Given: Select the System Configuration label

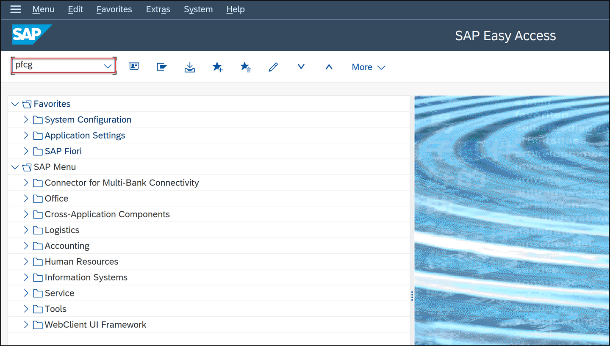Looking at the screenshot, I should (x=88, y=120).
